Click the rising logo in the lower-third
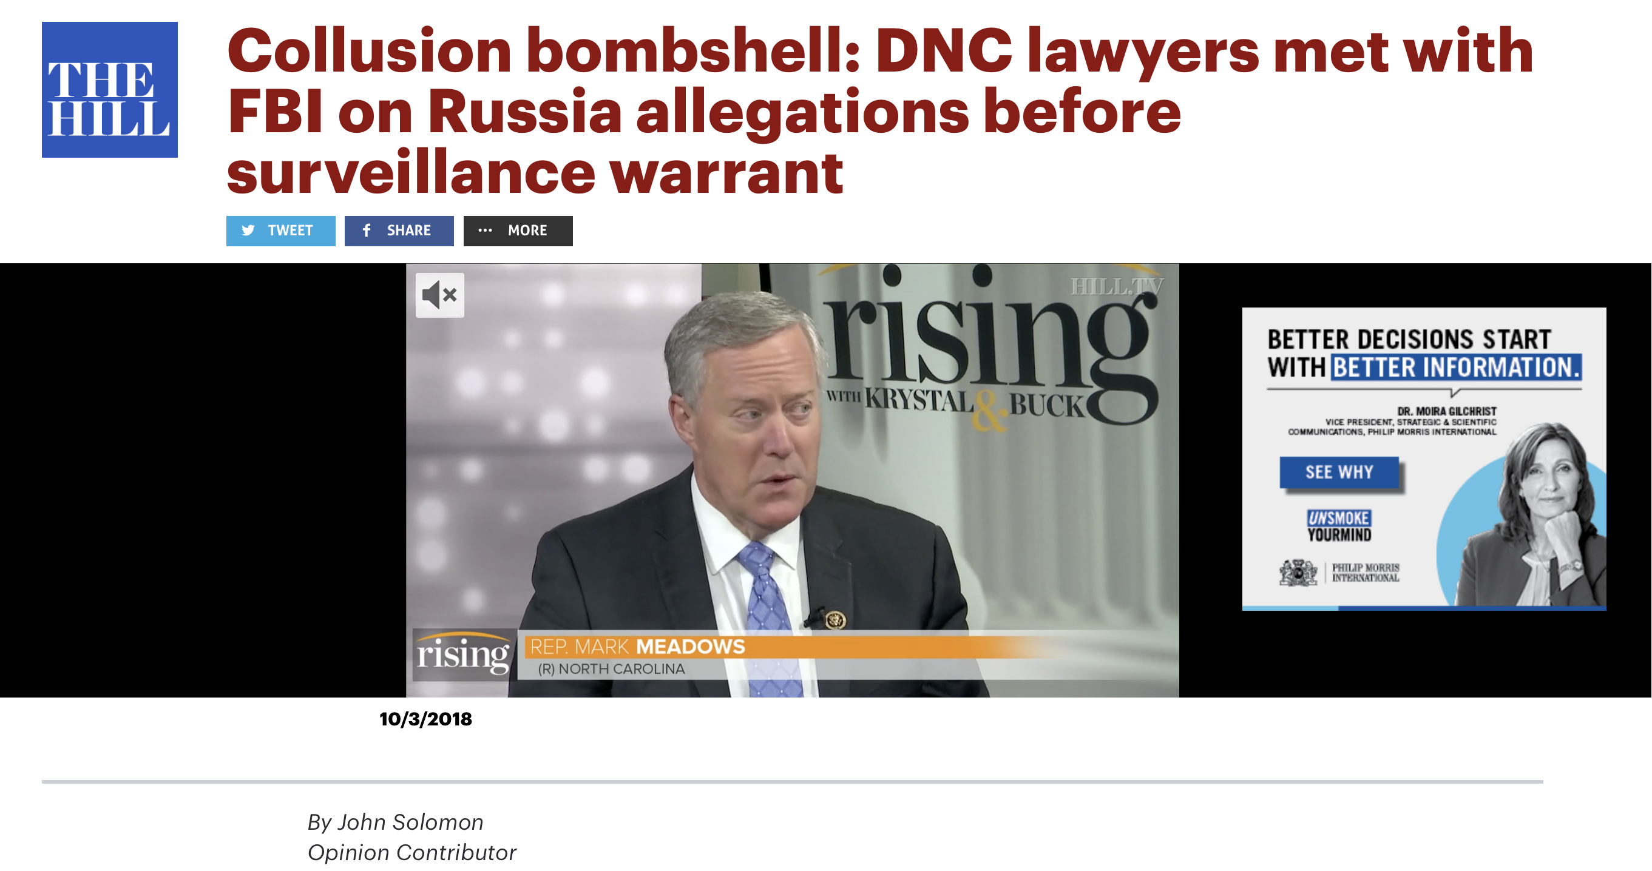1652x871 pixels. (463, 654)
